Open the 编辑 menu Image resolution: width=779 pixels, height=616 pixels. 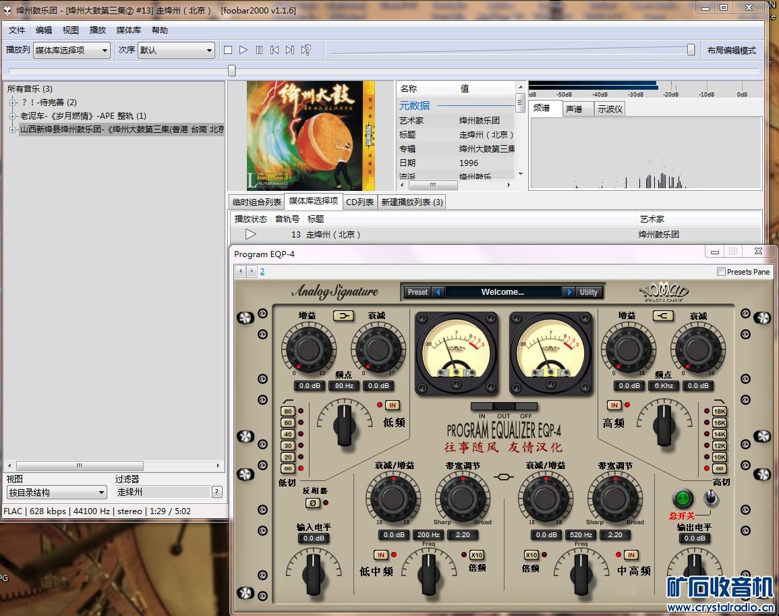(44, 30)
